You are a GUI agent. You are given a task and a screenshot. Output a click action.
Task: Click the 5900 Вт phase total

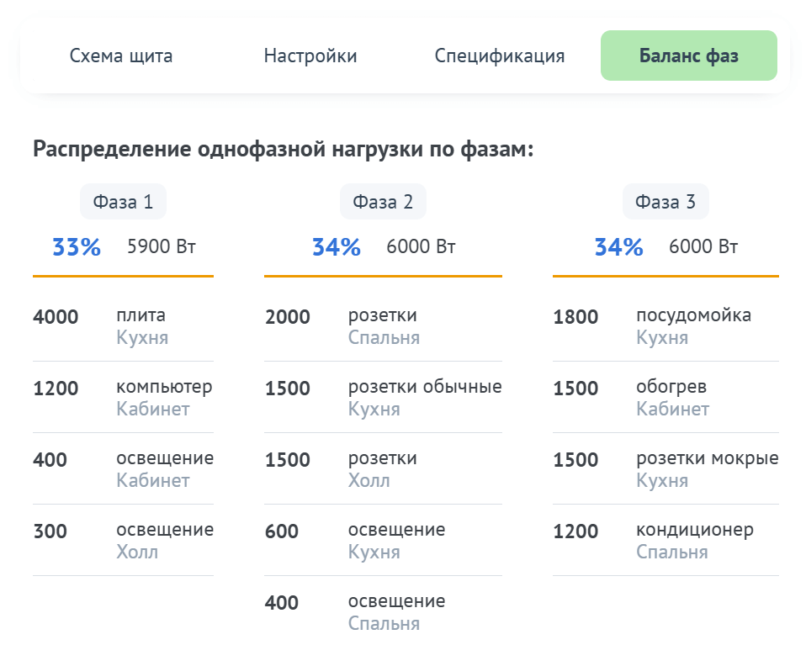[162, 246]
